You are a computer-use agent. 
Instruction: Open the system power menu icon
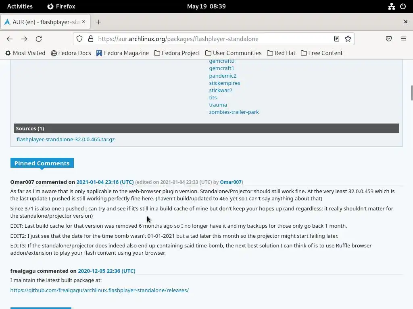403,6
